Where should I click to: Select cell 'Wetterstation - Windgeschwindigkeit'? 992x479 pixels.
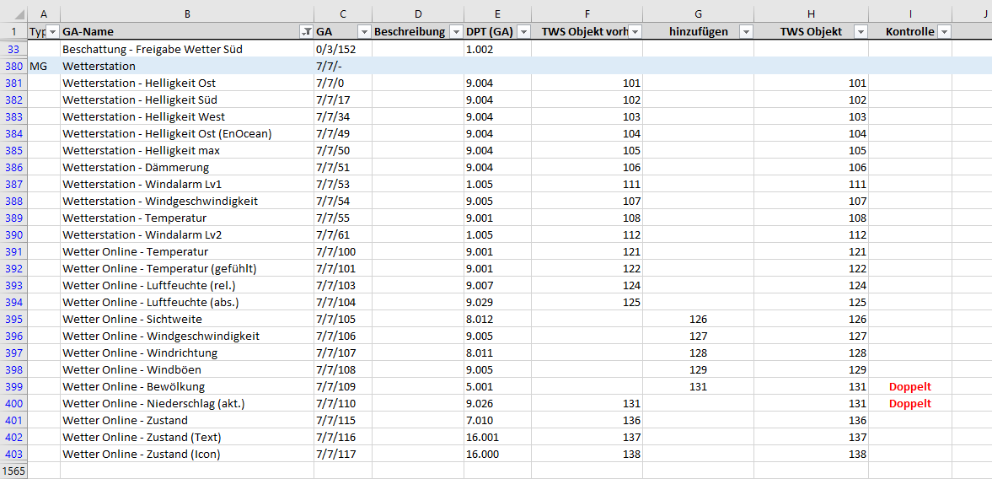187,201
